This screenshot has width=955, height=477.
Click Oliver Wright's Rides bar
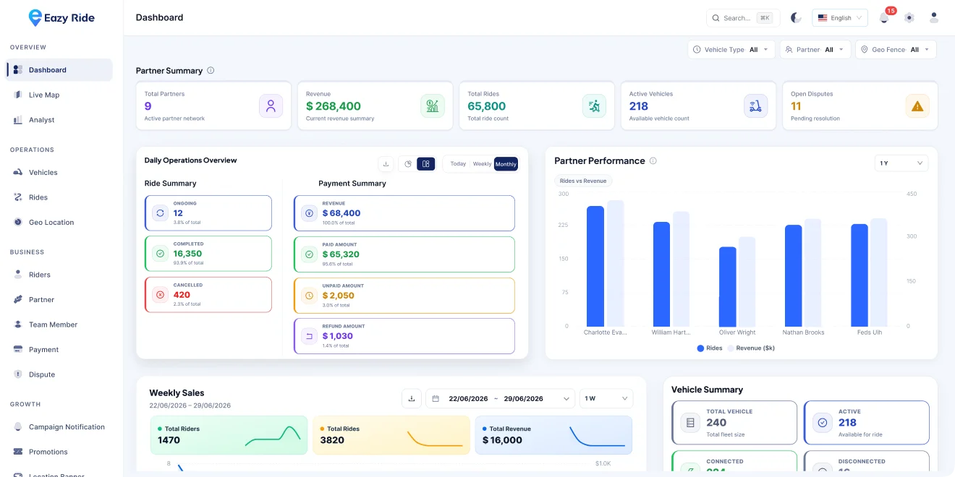(x=727, y=286)
